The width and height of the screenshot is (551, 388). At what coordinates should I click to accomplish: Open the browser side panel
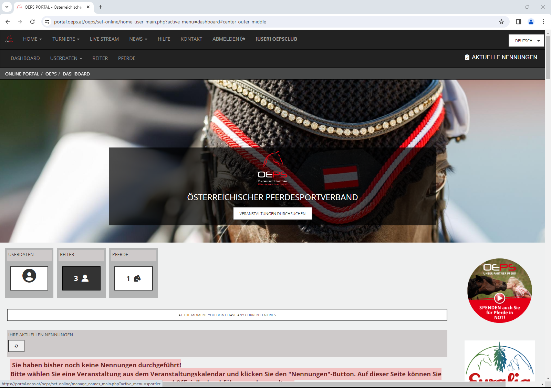click(519, 22)
